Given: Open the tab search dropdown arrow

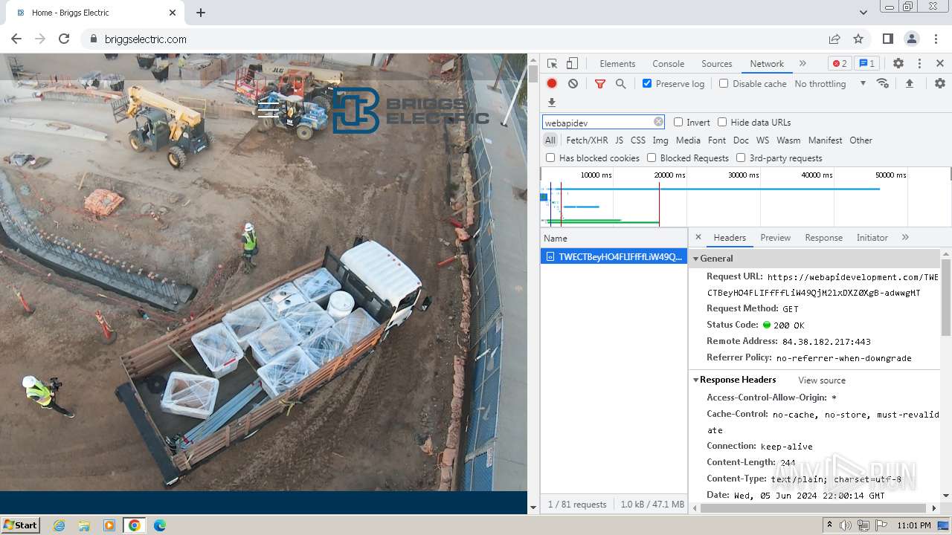Looking at the screenshot, I should coord(863,13).
